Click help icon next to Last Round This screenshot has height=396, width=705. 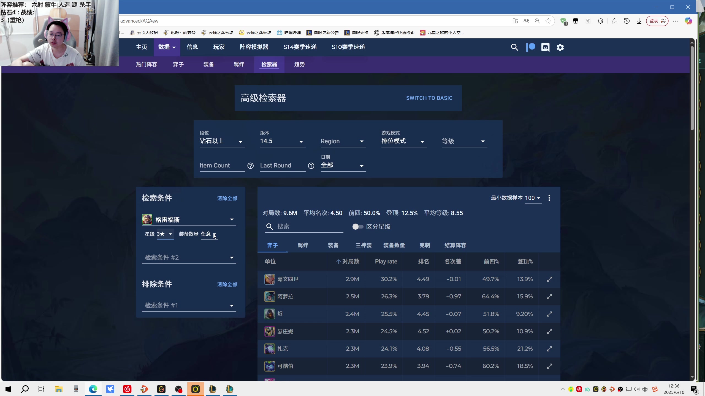(311, 166)
